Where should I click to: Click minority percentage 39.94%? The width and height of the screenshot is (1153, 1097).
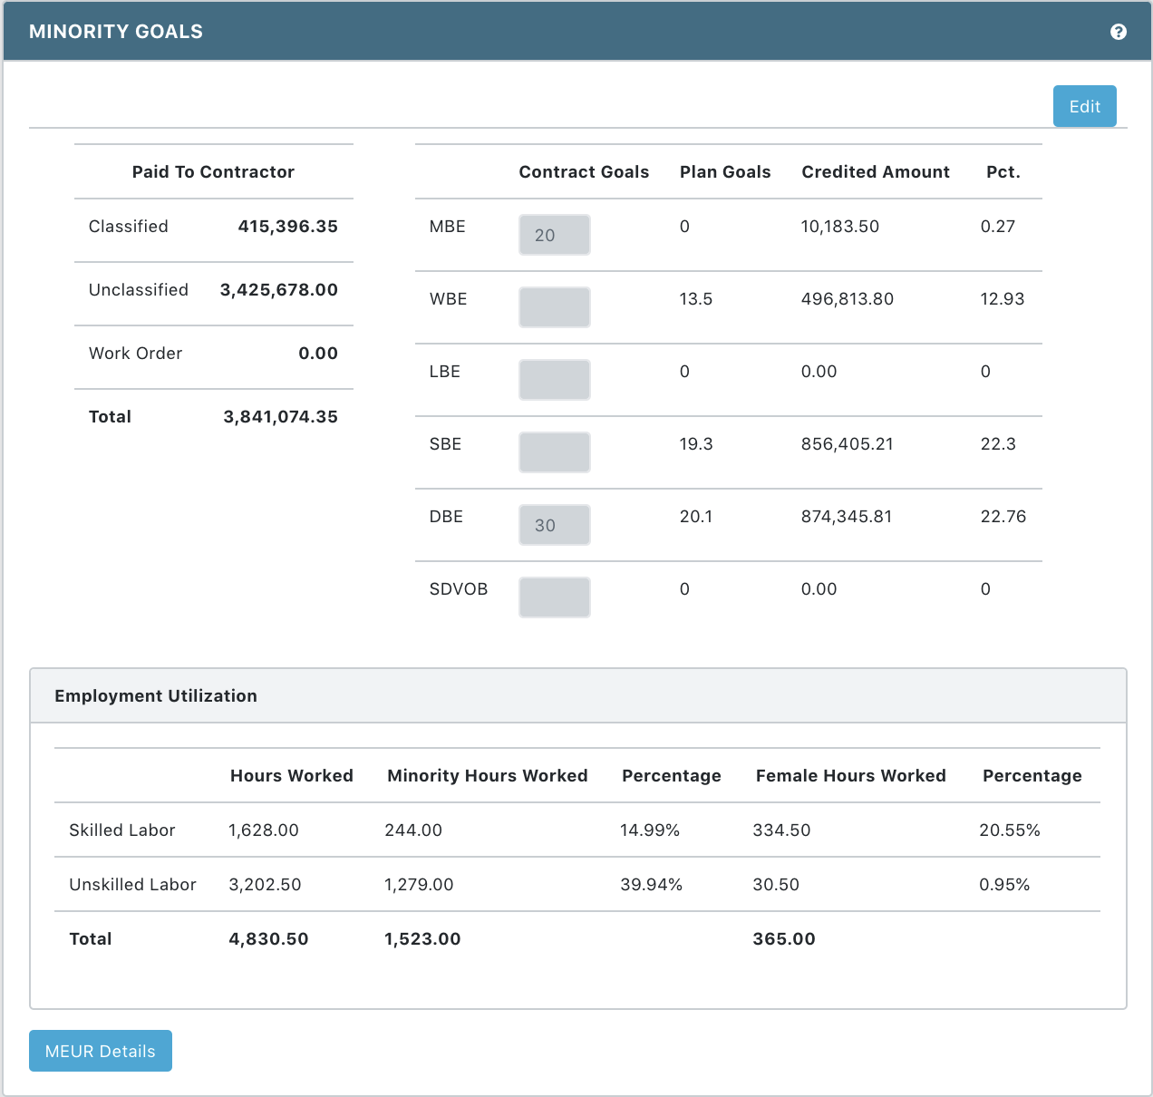pyautogui.click(x=651, y=885)
